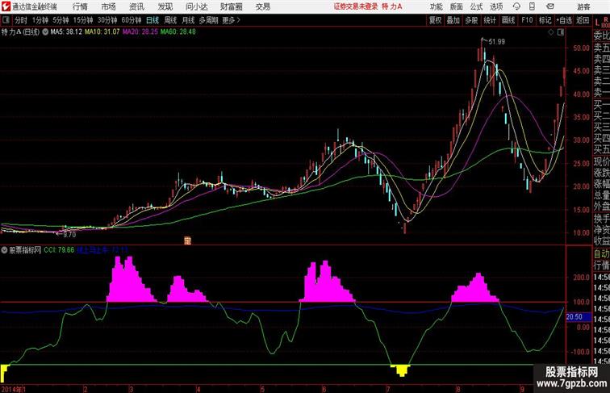Open the 交易 menu
Screen dimensions: 610x393
pos(262,6)
